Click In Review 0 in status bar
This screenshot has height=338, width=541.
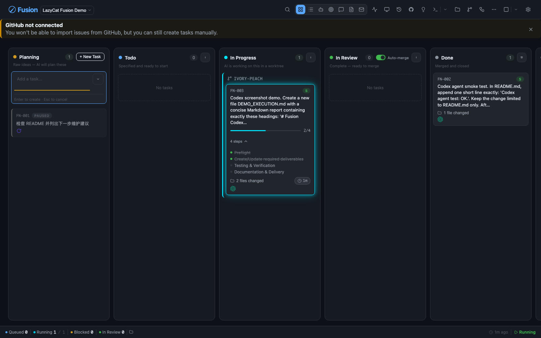point(112,332)
